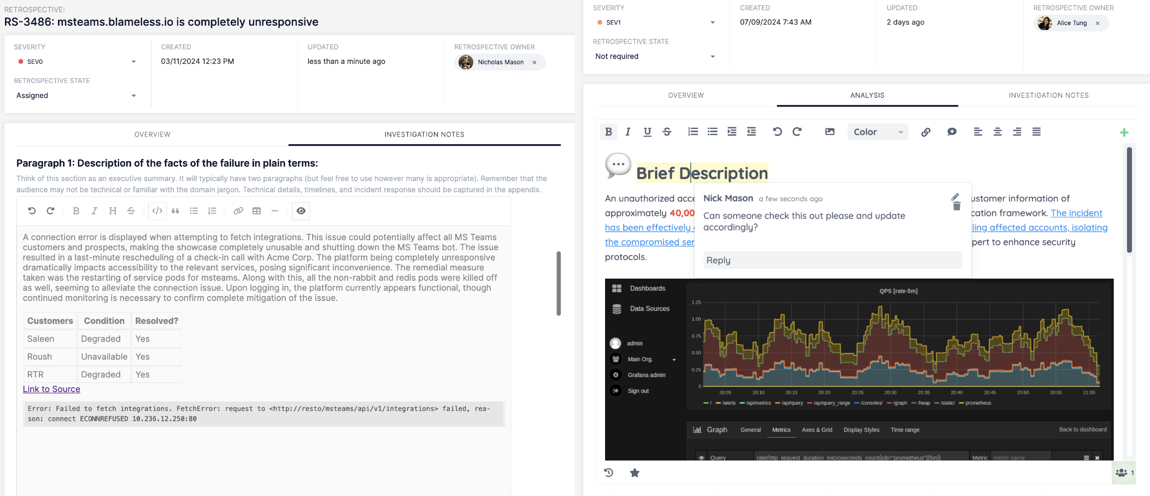Switch to left Overview tab

coord(152,134)
